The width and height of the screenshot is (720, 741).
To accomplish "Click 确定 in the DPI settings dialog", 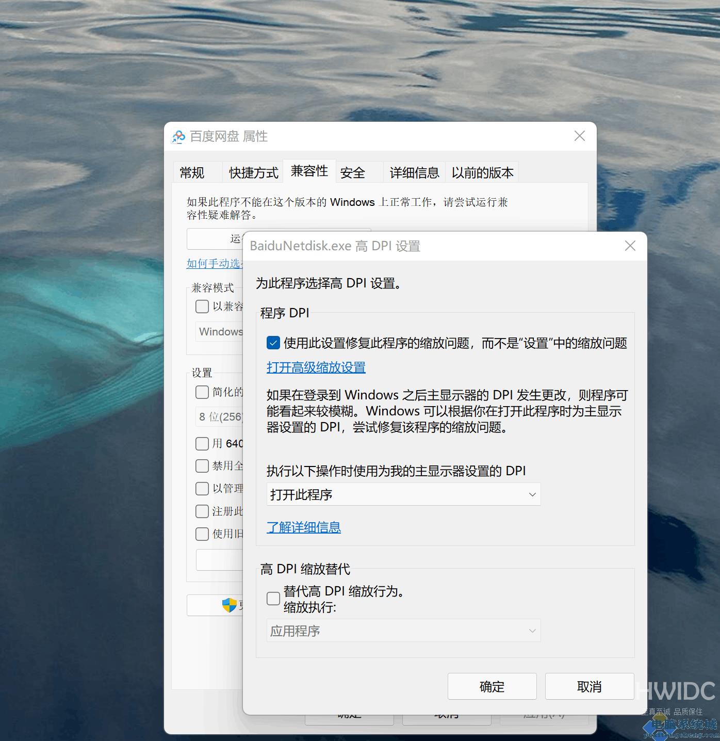I will pyautogui.click(x=492, y=686).
